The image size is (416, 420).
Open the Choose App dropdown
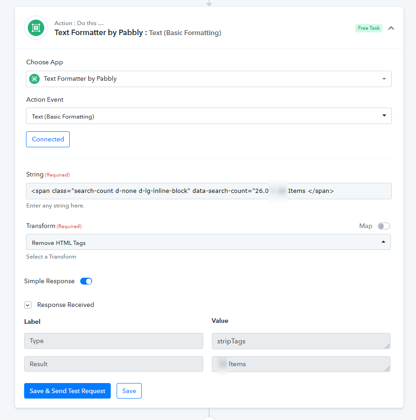(209, 79)
